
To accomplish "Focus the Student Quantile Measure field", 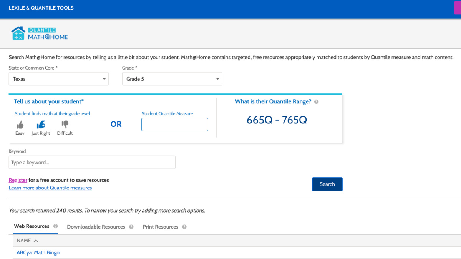I will (x=175, y=125).
